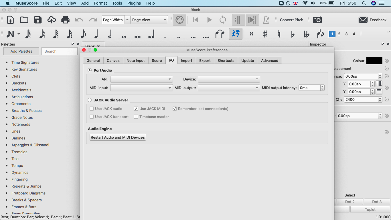This screenshot has height=220, width=391.
Task: Select voice 3 button
Action: coord(346,34)
